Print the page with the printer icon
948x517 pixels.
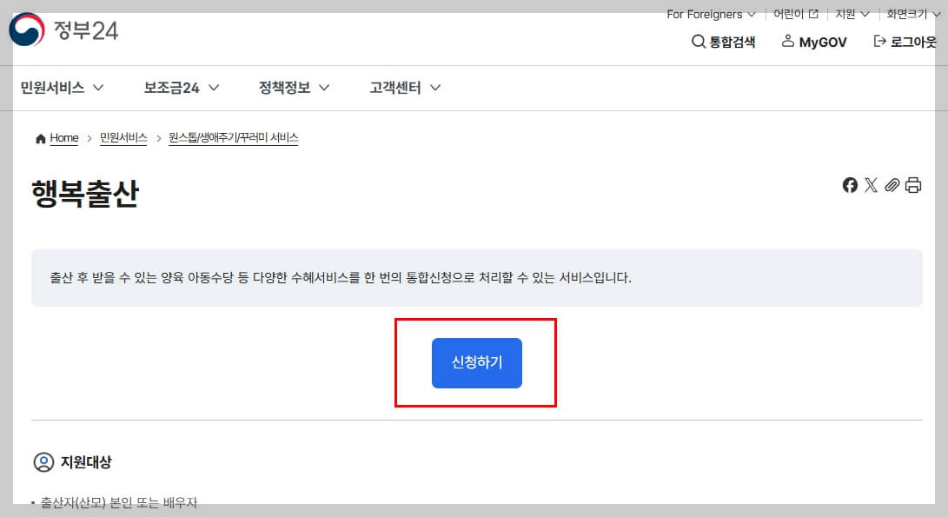912,185
